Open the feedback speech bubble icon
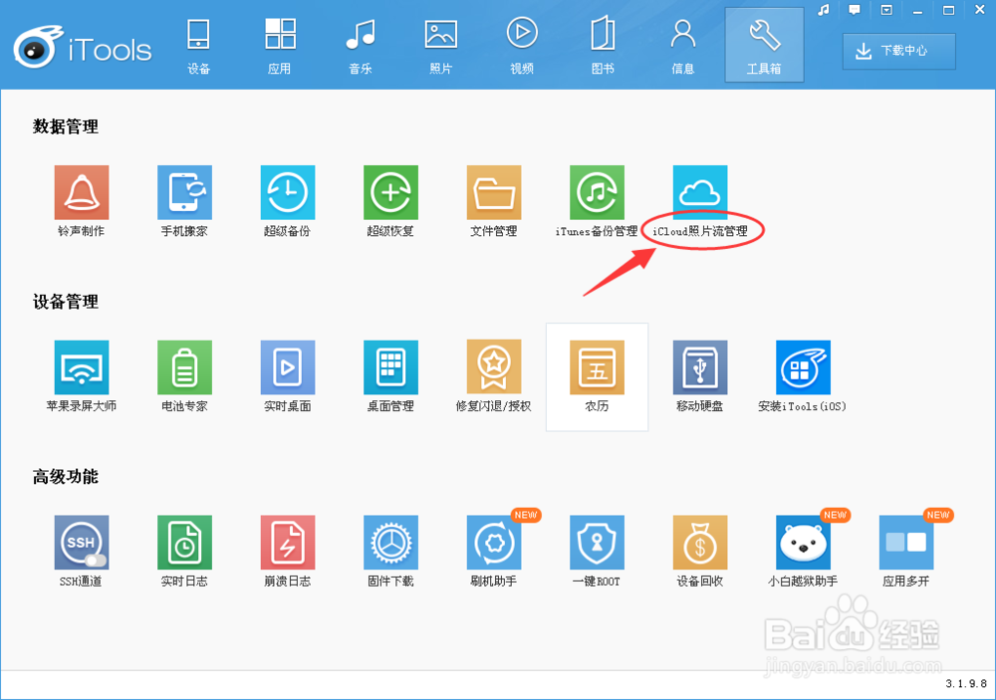 855,10
